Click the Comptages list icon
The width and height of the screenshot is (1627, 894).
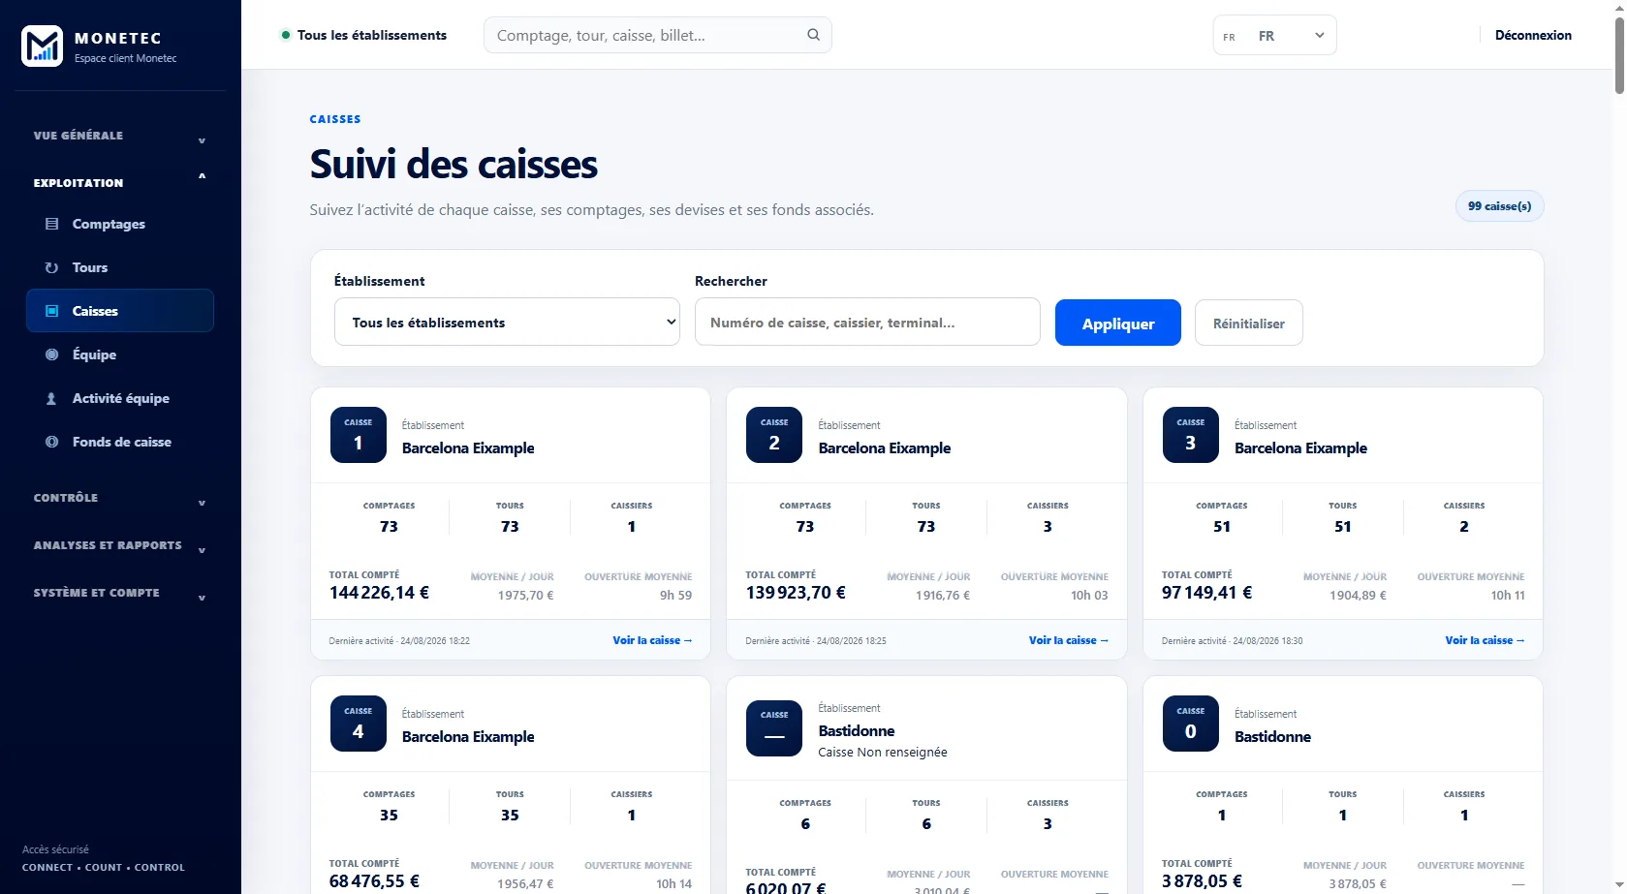(x=51, y=224)
